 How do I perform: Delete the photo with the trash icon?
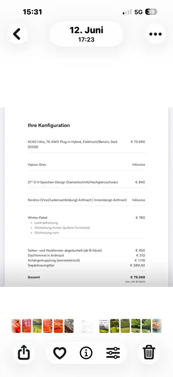[149, 353]
